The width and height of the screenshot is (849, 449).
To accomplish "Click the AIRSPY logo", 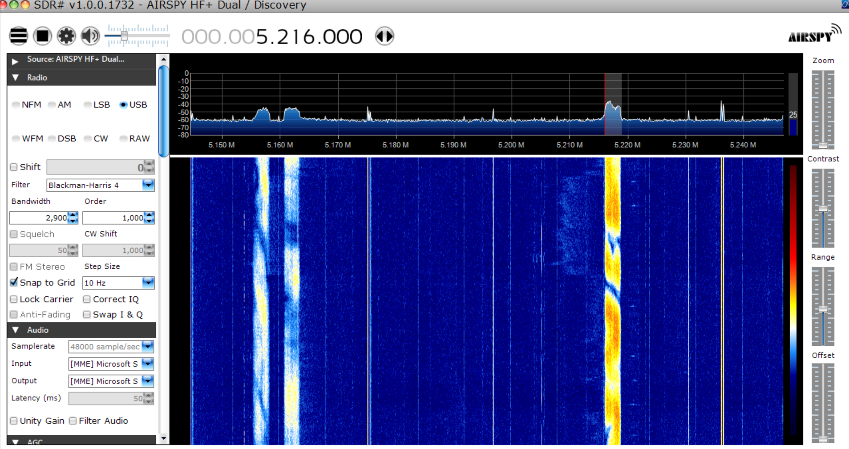I will 814,35.
